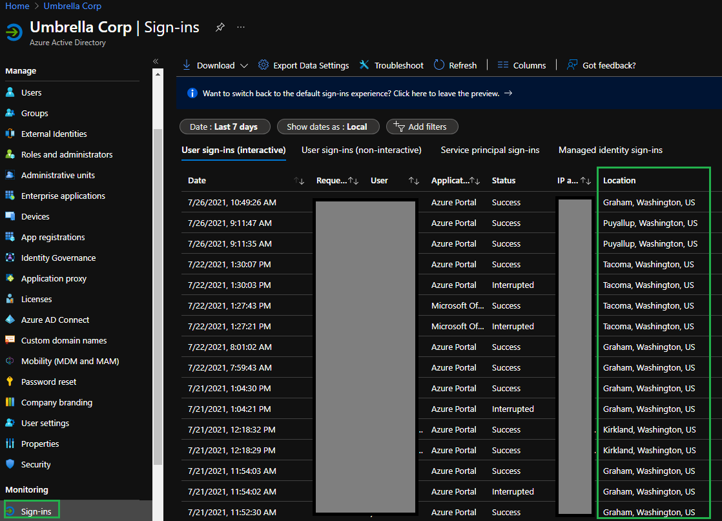
Task: Click the Licenses icon
Action: click(x=10, y=299)
